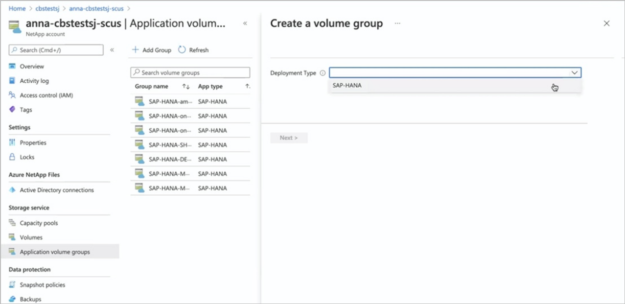Viewport: 625px width, 304px height.
Task: Open Properties under Settings
Action: 33,143
